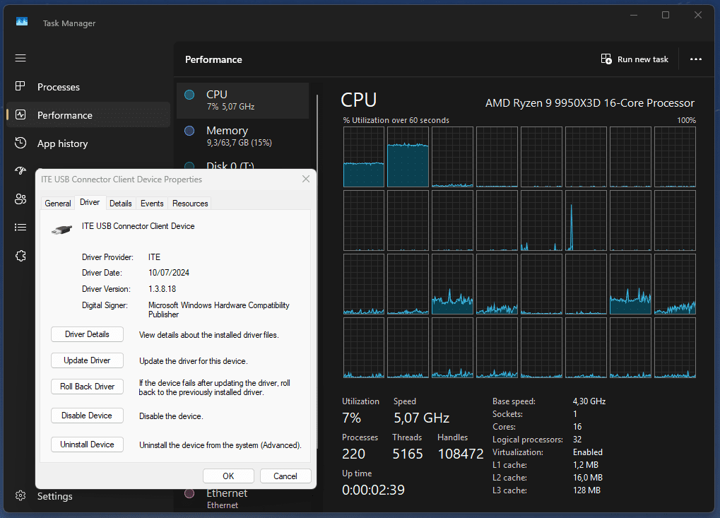Select the App history clock icon
This screenshot has width=720, height=518.
tap(20, 143)
